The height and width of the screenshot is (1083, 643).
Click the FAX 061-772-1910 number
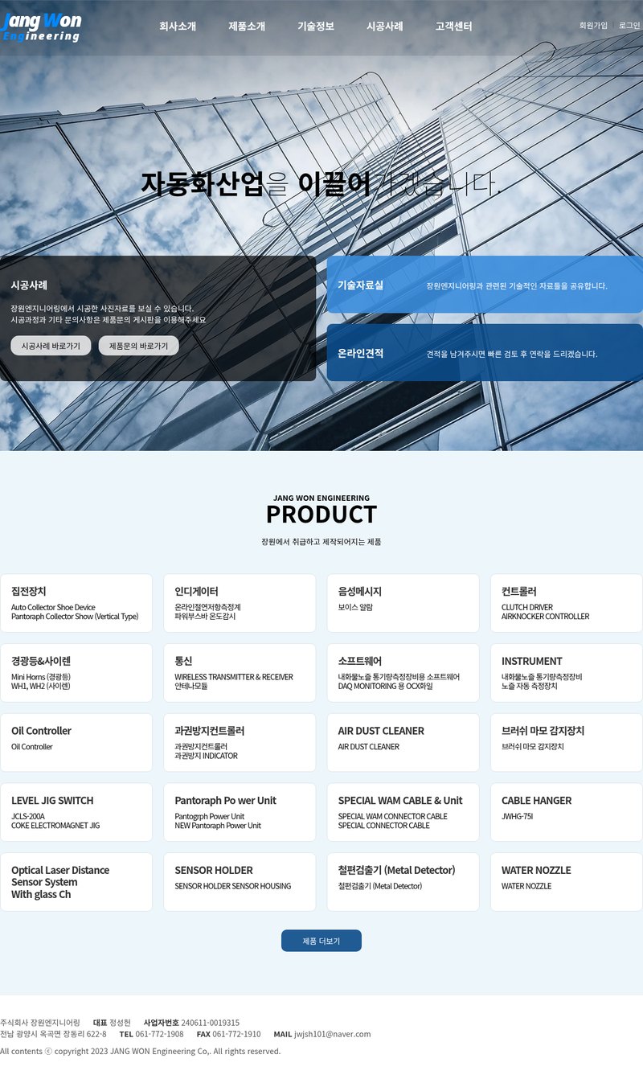[x=228, y=1034]
